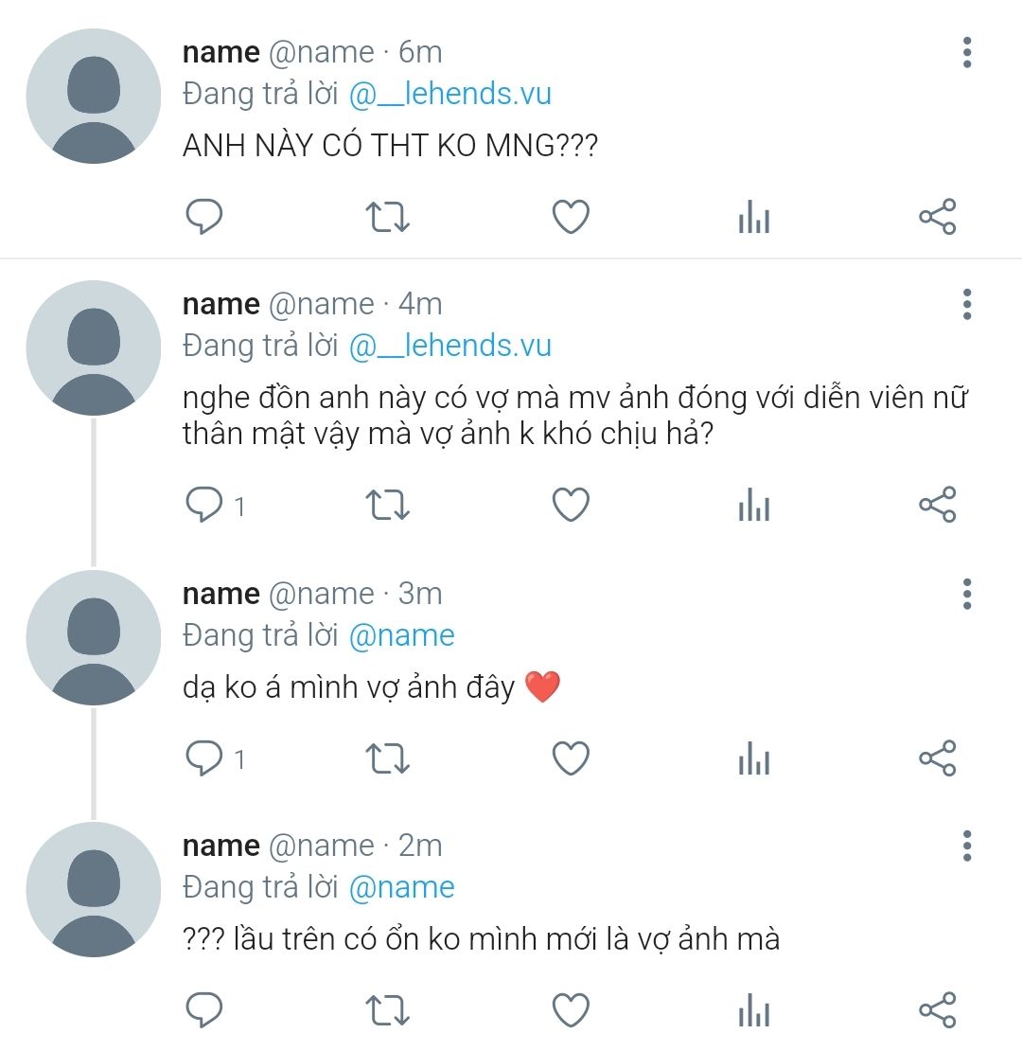Share the first tweet posted 6m ago
The width and height of the screenshot is (1022, 1051).
tap(937, 218)
